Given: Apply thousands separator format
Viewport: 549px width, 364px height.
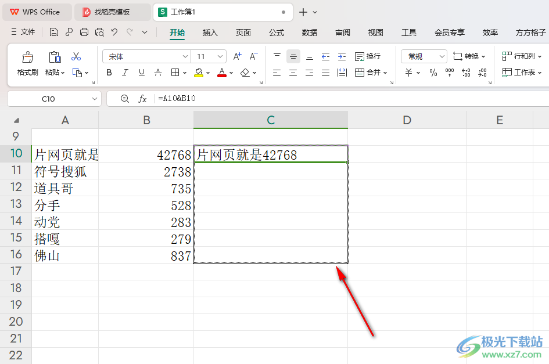Looking at the screenshot, I should coord(450,73).
